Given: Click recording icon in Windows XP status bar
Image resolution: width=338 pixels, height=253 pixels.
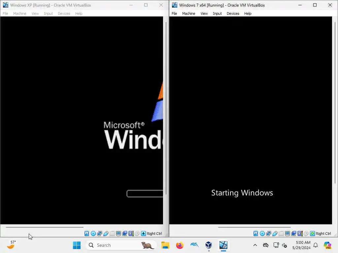Looking at the screenshot, I should point(124,234).
